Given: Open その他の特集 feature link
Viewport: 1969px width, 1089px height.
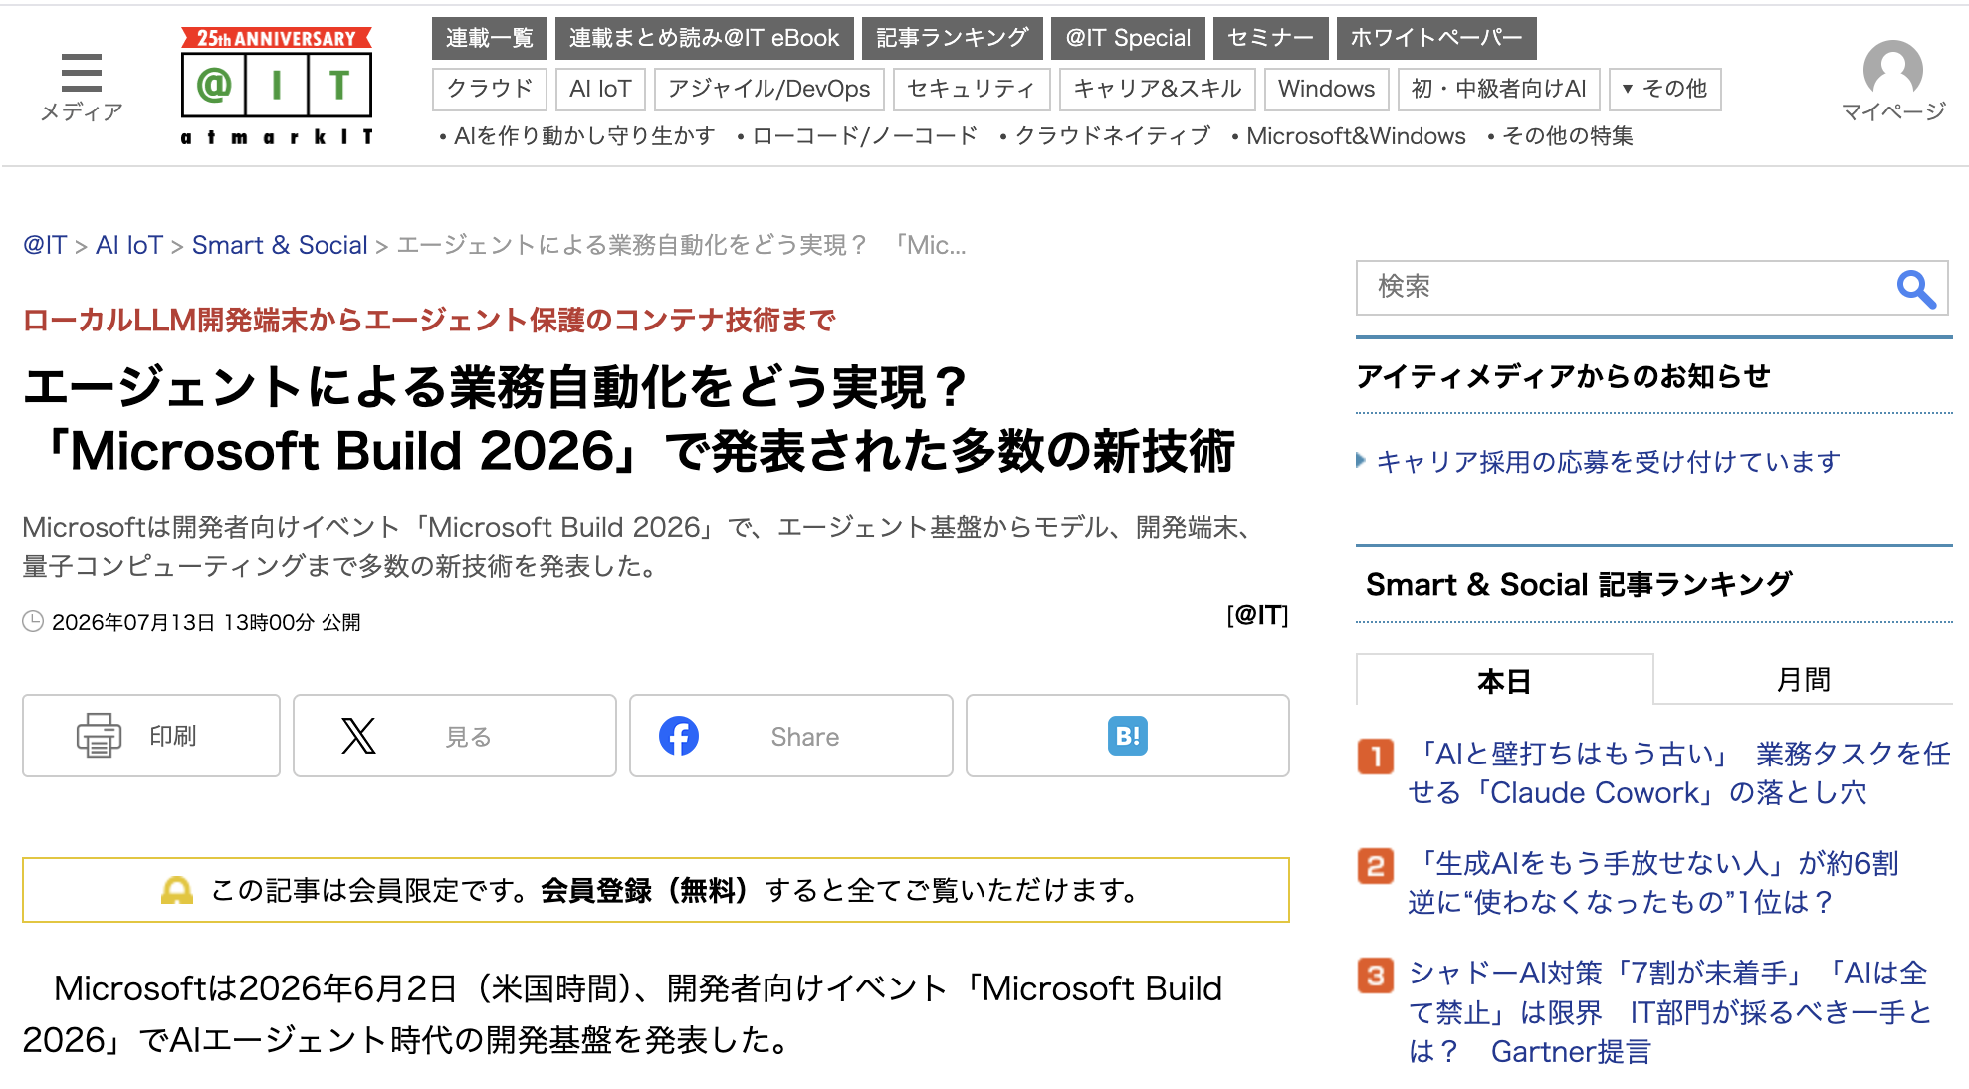Looking at the screenshot, I should pos(1568,136).
